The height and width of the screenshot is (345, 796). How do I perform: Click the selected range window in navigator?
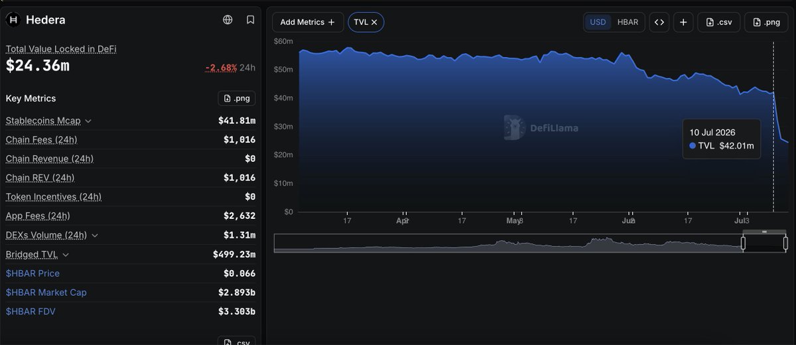764,243
